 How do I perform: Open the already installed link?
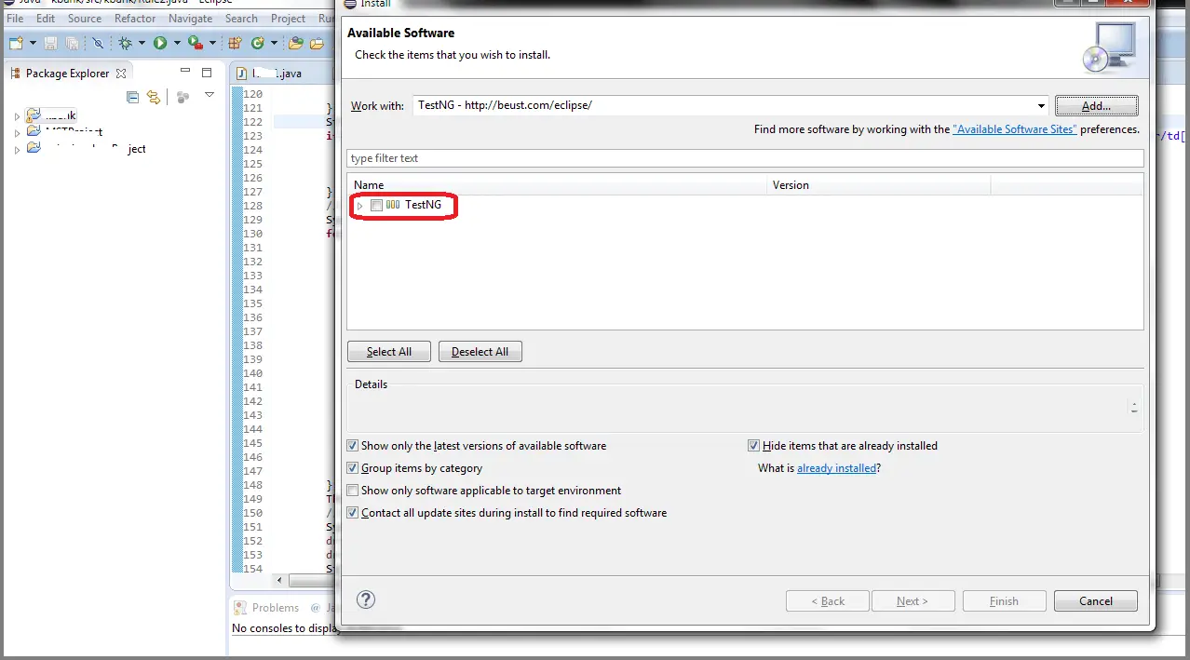[836, 468]
